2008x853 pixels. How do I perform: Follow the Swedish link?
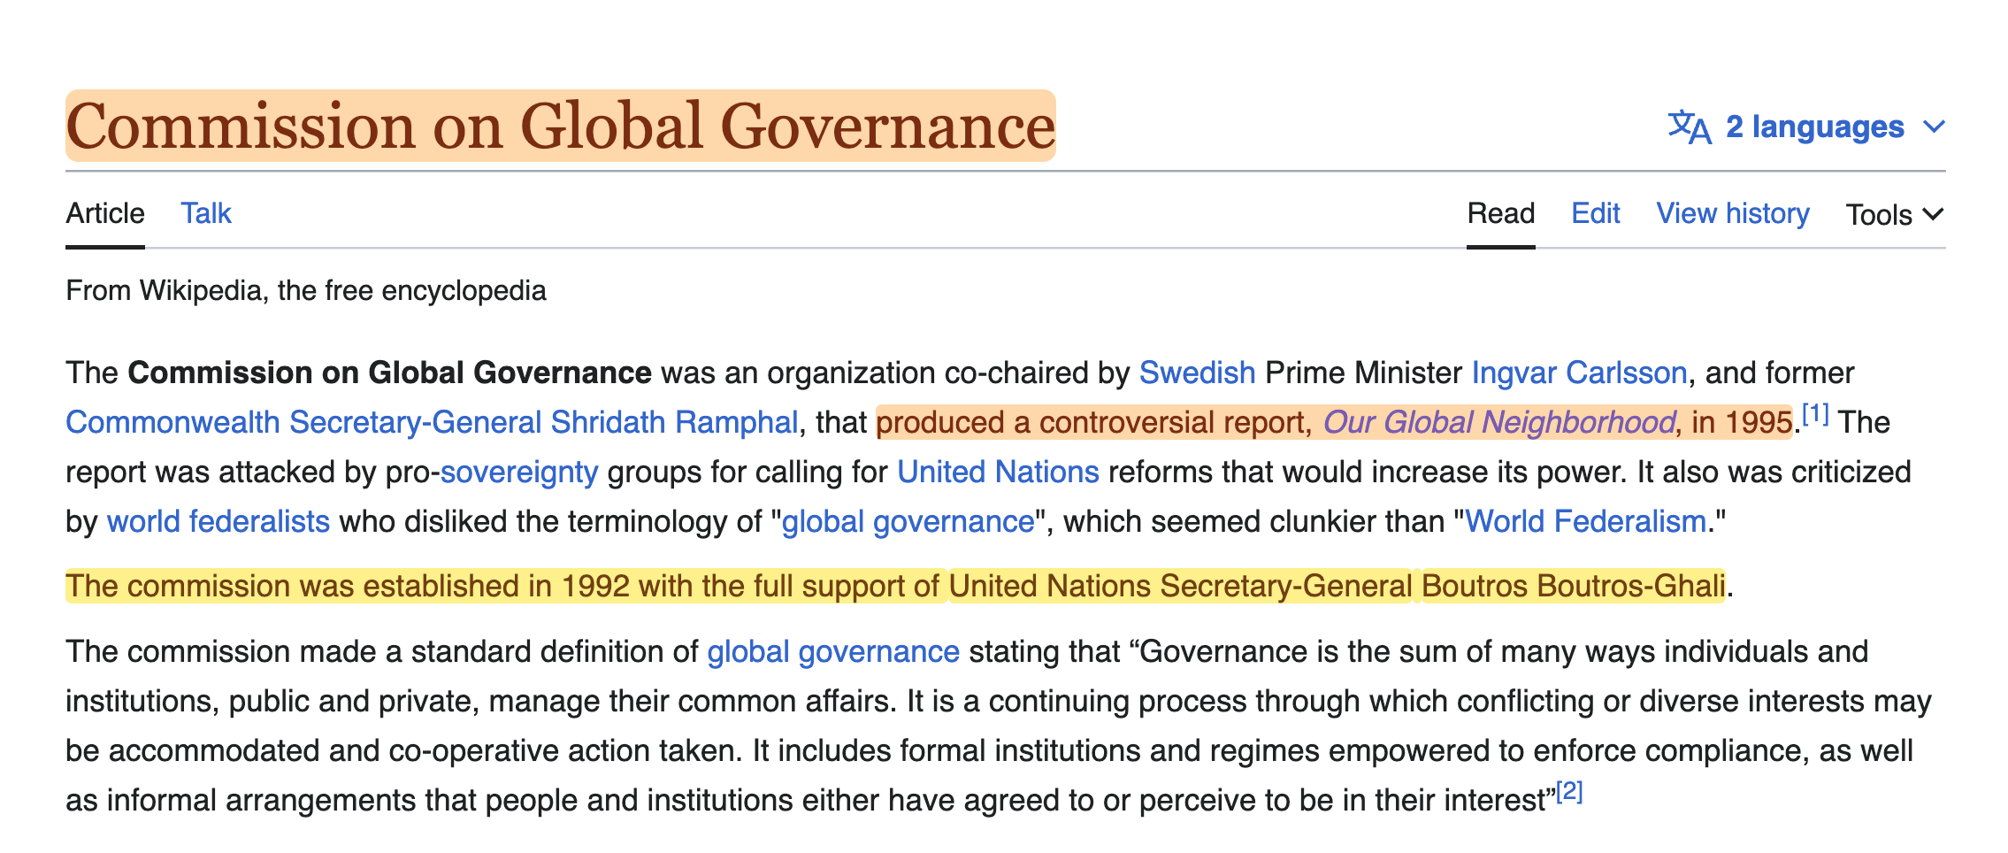1197,373
